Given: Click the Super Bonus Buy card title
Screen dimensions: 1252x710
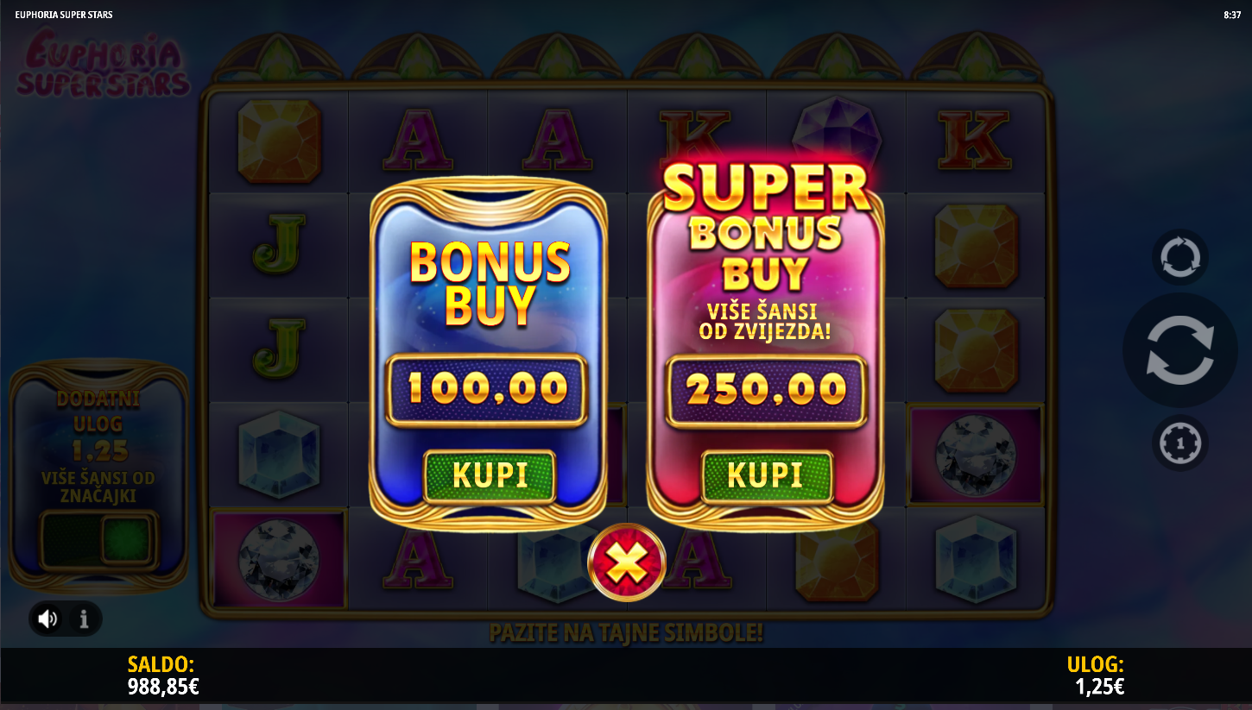Looking at the screenshot, I should (766, 227).
